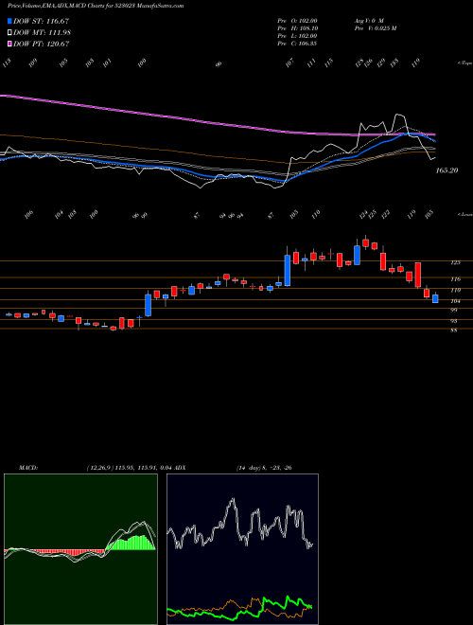Click the tall blue candle near the 123 level
473x625 pixels.
tap(287, 270)
